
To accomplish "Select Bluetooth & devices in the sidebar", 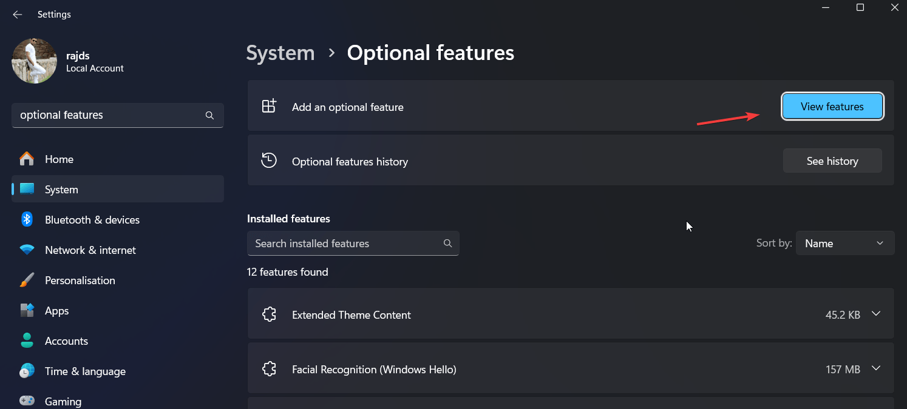I will [92, 219].
